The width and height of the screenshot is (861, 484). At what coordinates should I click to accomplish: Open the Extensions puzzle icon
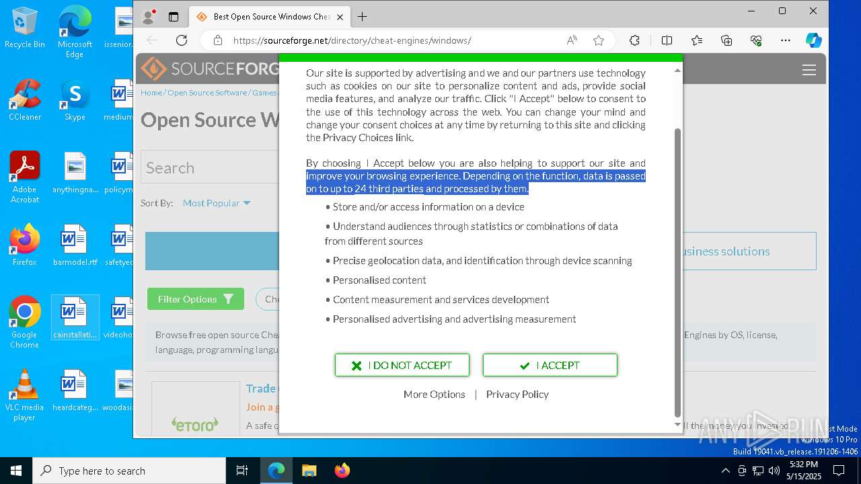pyautogui.click(x=634, y=40)
